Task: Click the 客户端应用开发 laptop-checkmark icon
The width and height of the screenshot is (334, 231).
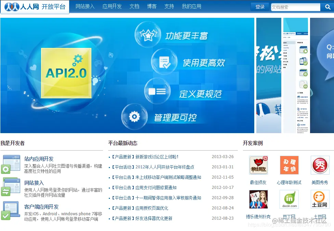Action: tap(11, 210)
